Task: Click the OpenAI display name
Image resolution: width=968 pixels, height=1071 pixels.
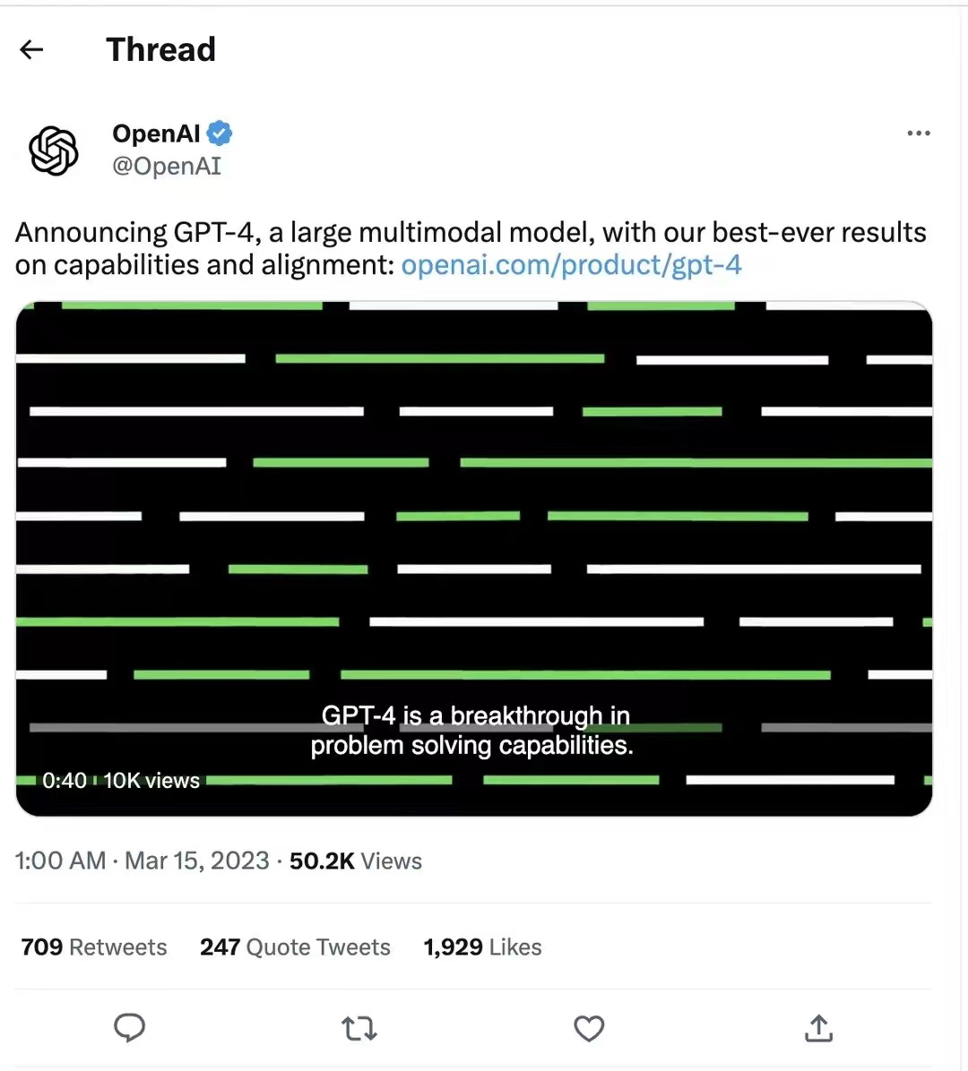Action: (156, 133)
